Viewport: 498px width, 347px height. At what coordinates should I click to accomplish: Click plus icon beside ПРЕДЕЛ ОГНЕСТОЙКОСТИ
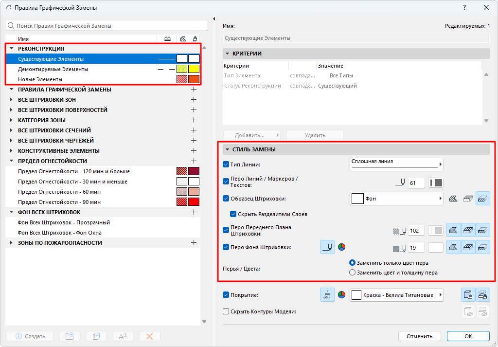click(194, 161)
